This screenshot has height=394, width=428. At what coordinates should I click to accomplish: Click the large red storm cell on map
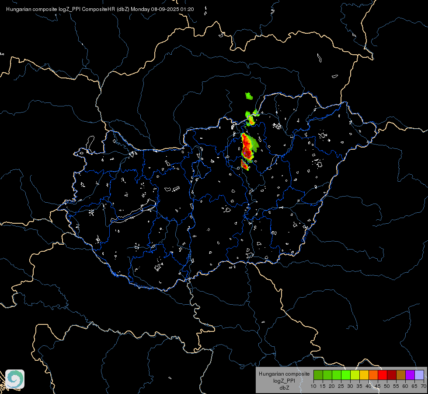click(247, 148)
